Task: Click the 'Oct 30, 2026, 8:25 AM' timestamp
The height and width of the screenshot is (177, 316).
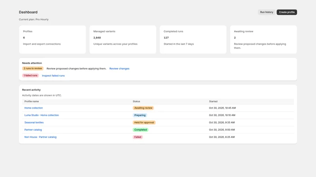Action: 222,137
